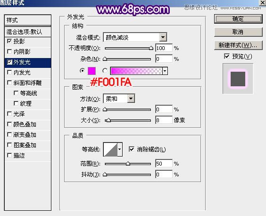This screenshot has width=266, height=216.
Task: Click the magenta glow color swatch
Action: (91, 71)
